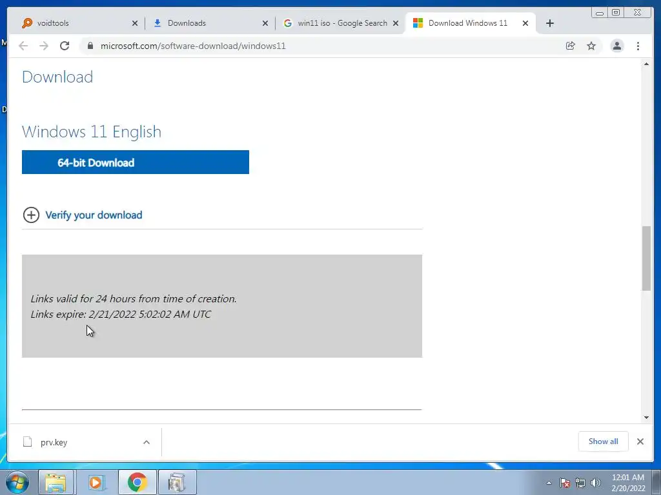Image resolution: width=661 pixels, height=495 pixels.
Task: Click the vertical scrollbar thumb
Action: (x=646, y=258)
